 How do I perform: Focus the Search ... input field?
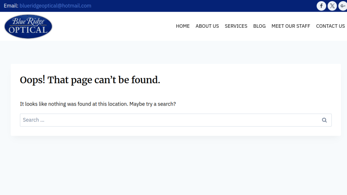coord(176,120)
